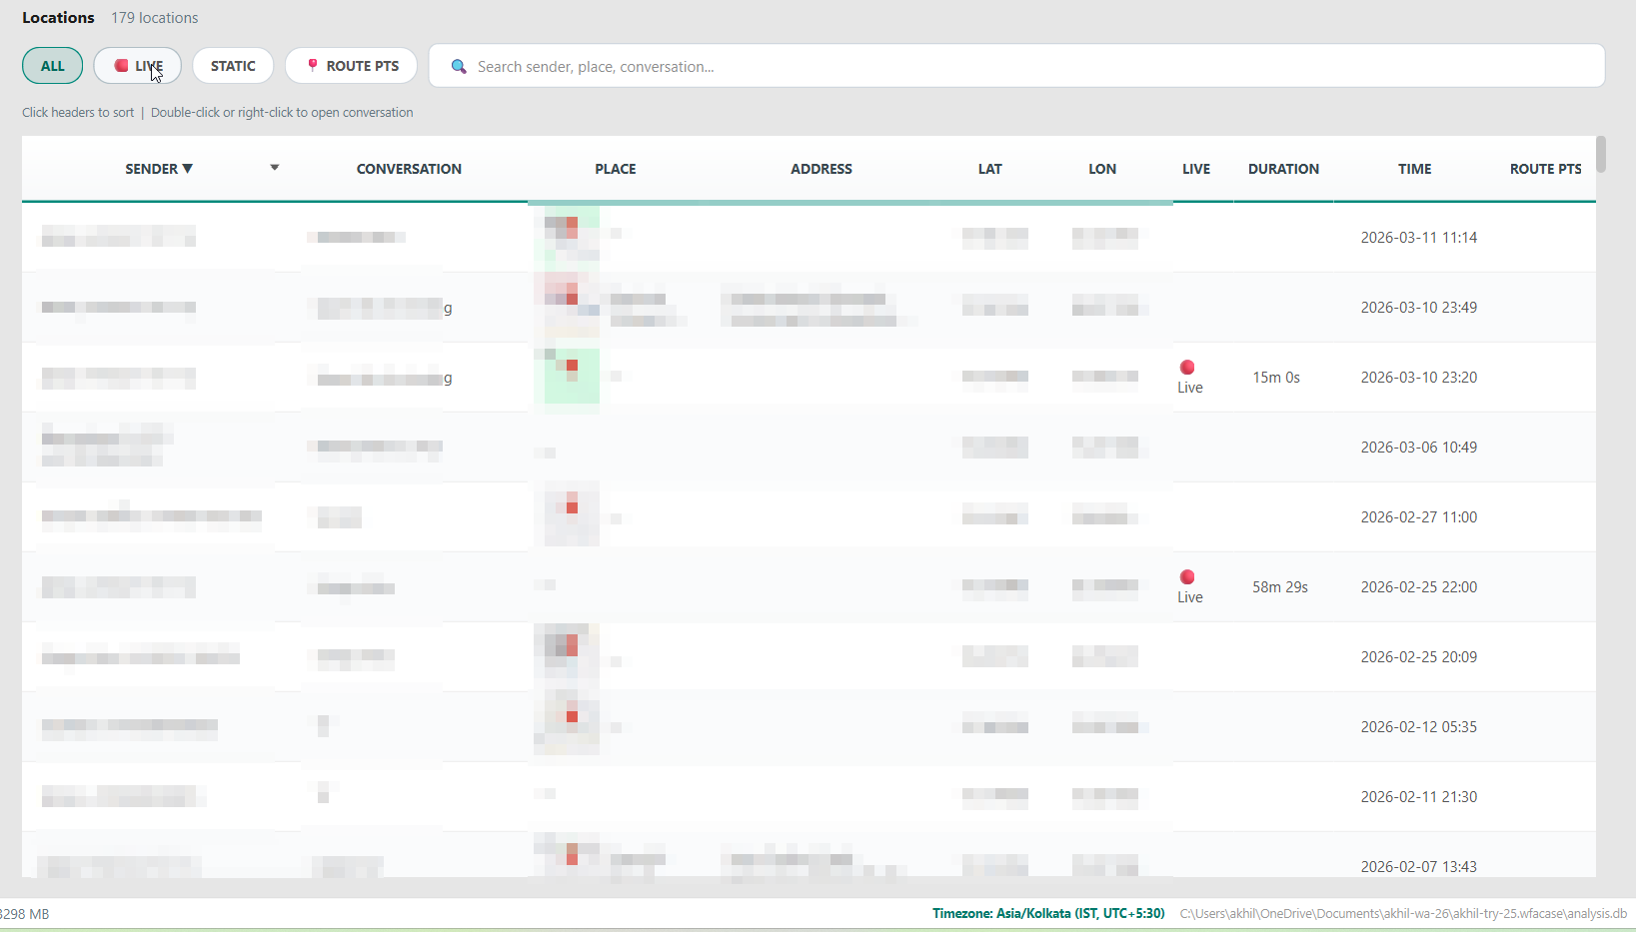The width and height of the screenshot is (1636, 932).
Task: Select time cell 2026-03-10 23:20
Action: point(1418,378)
